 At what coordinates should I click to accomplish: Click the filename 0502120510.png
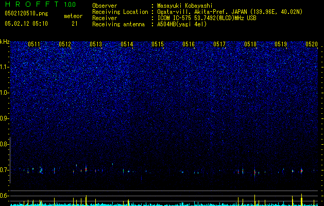(26, 13)
